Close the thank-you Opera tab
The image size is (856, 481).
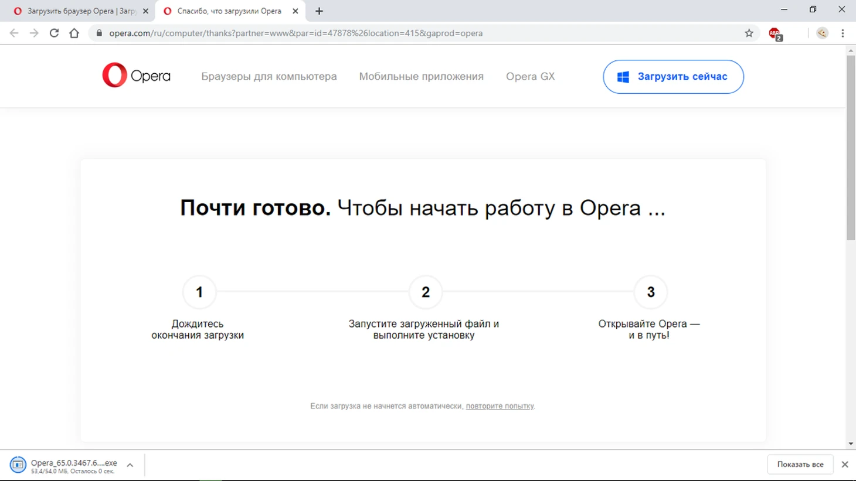coord(295,11)
